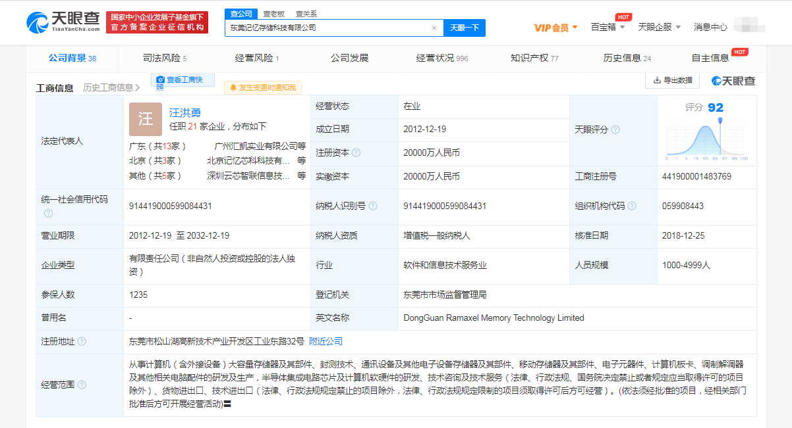
Task: Click the help icon next to 纳税人识别号
Action: point(373,206)
